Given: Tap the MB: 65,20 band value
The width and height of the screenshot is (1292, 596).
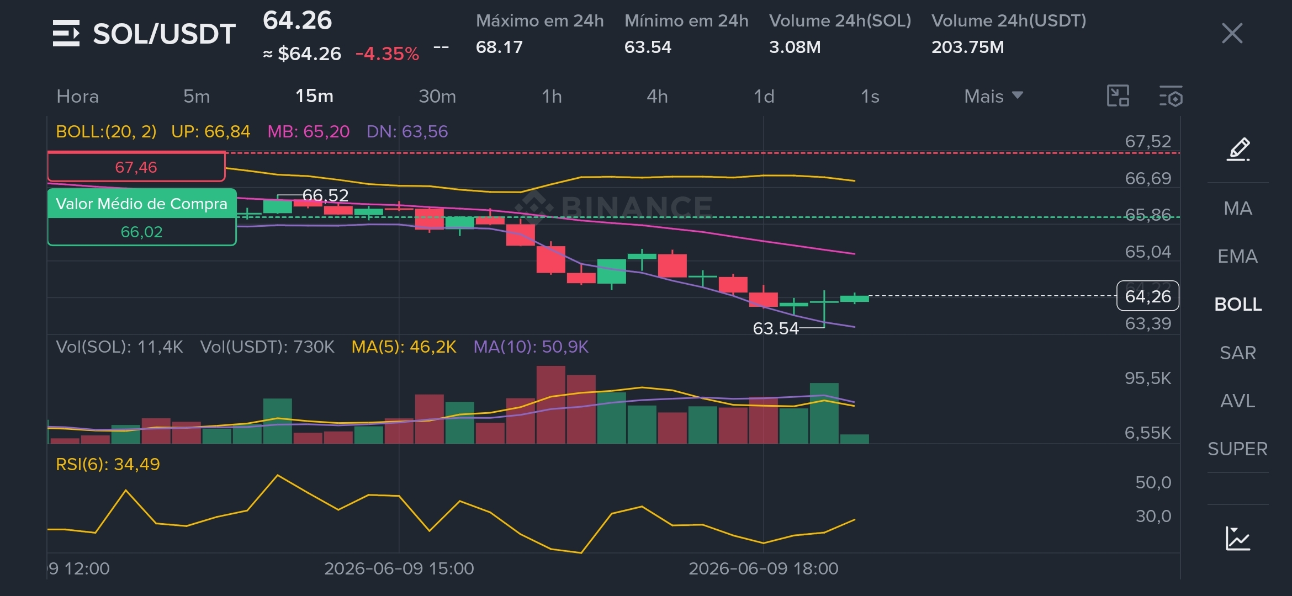Looking at the screenshot, I should pyautogui.click(x=309, y=132).
